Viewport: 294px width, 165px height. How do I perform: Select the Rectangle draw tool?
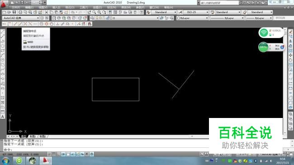pos(3,51)
